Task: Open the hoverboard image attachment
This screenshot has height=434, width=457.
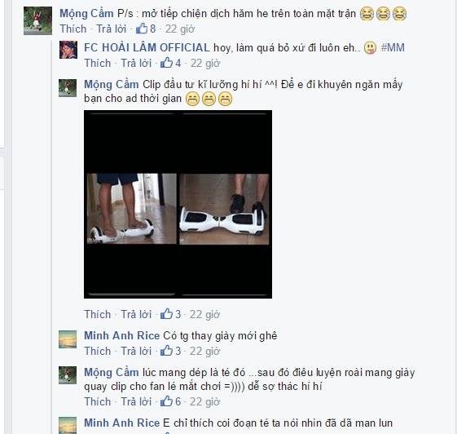Action: tap(178, 204)
